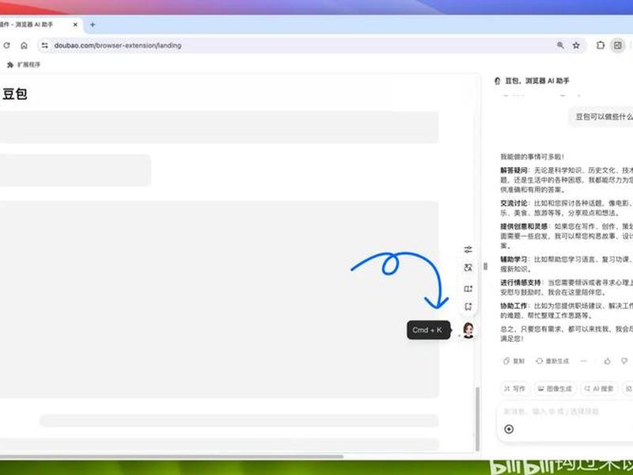
Task: Open the more options ellipsis under reply
Action: point(583,361)
